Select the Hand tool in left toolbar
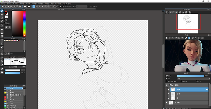This screenshot has width=211, height=109. pos(2,72)
